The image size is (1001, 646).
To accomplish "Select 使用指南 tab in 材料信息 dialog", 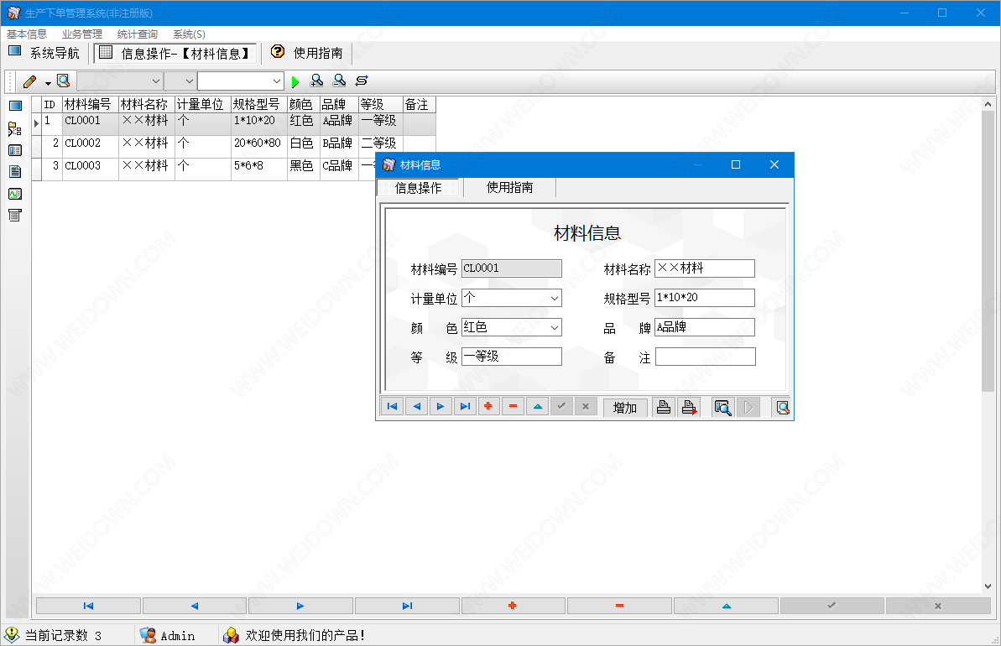I will (509, 187).
